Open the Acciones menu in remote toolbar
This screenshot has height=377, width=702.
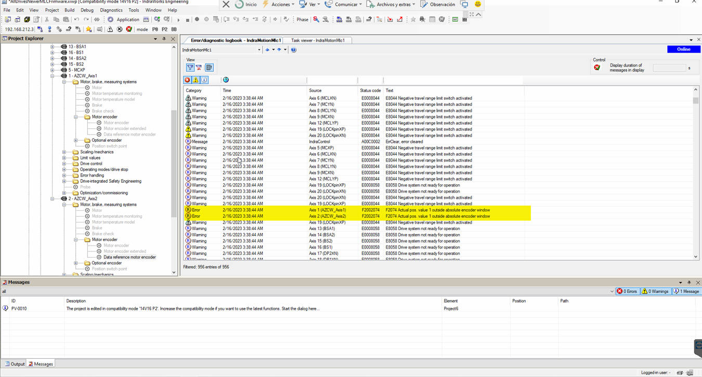click(x=279, y=4)
